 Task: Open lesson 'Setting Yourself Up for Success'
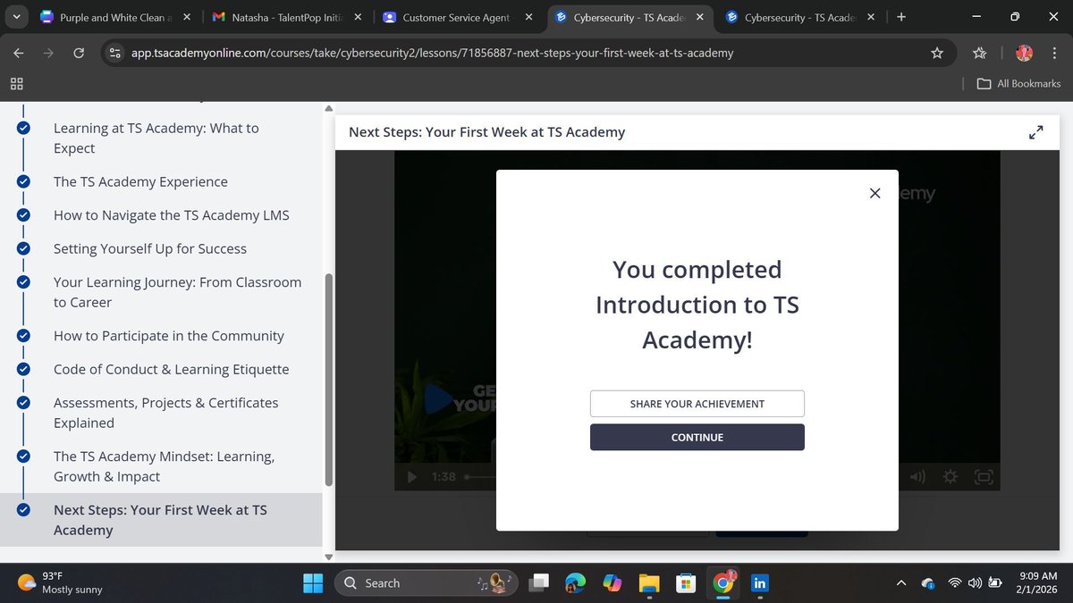point(150,248)
